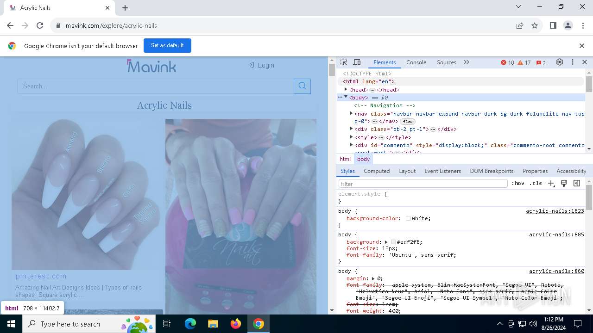
Task: Open the DOM Breakpoints tab
Action: 492,171
